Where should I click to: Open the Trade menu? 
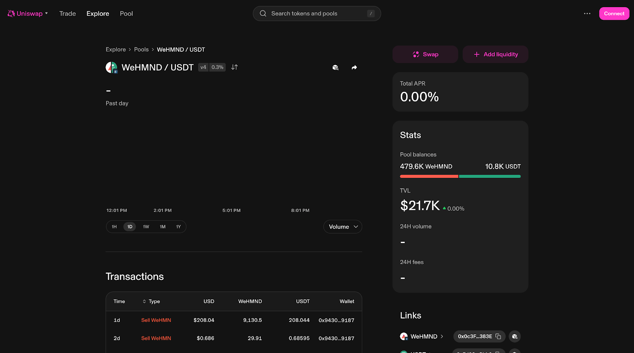point(67,13)
